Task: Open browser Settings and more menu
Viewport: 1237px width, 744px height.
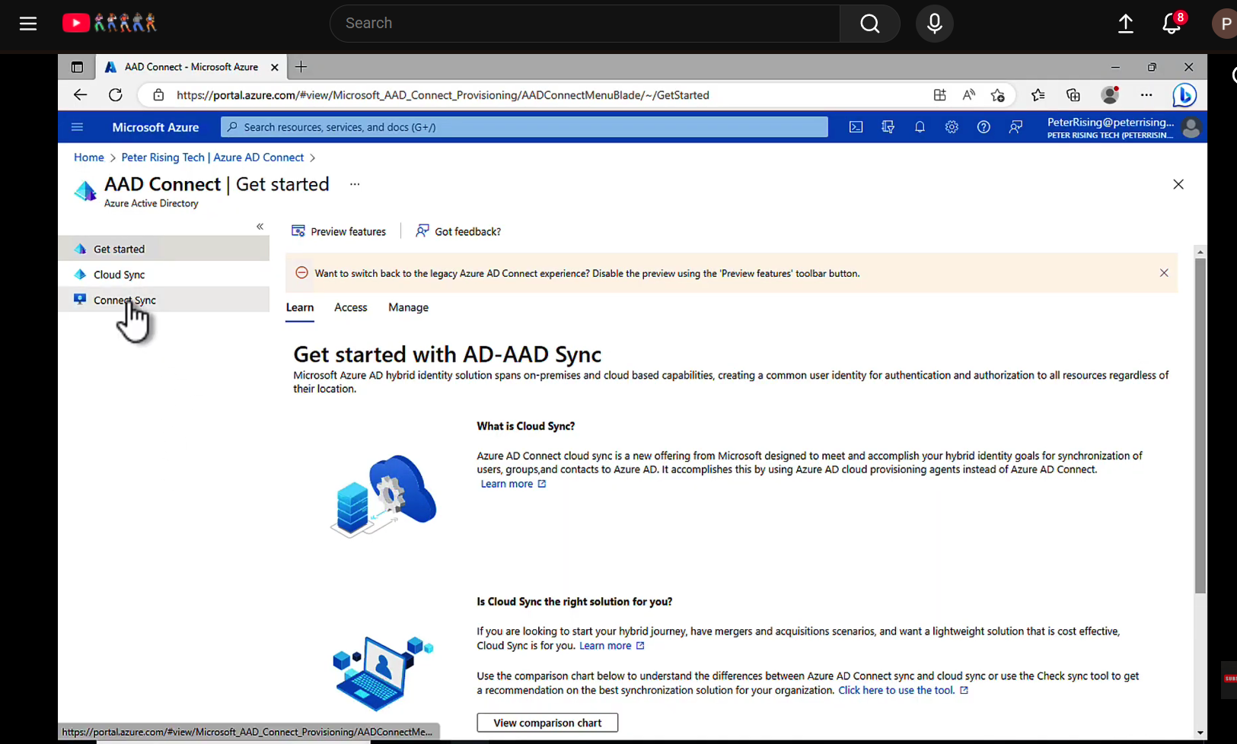Action: click(1146, 95)
